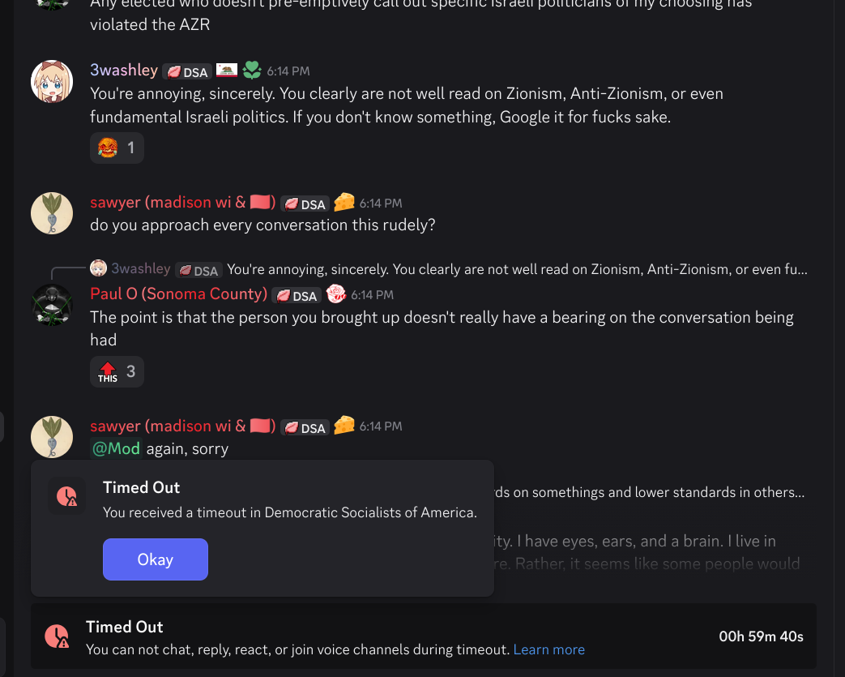Open the Learn more link about timeouts
Image resolution: width=845 pixels, height=677 pixels.
(x=548, y=649)
